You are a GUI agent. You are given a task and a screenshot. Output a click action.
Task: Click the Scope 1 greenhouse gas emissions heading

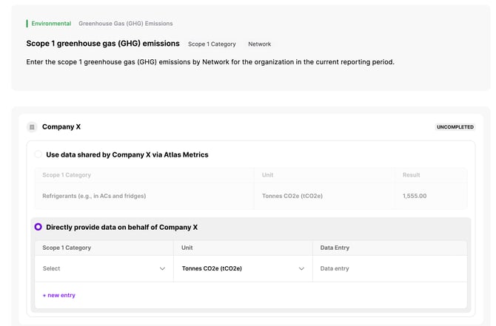click(103, 44)
